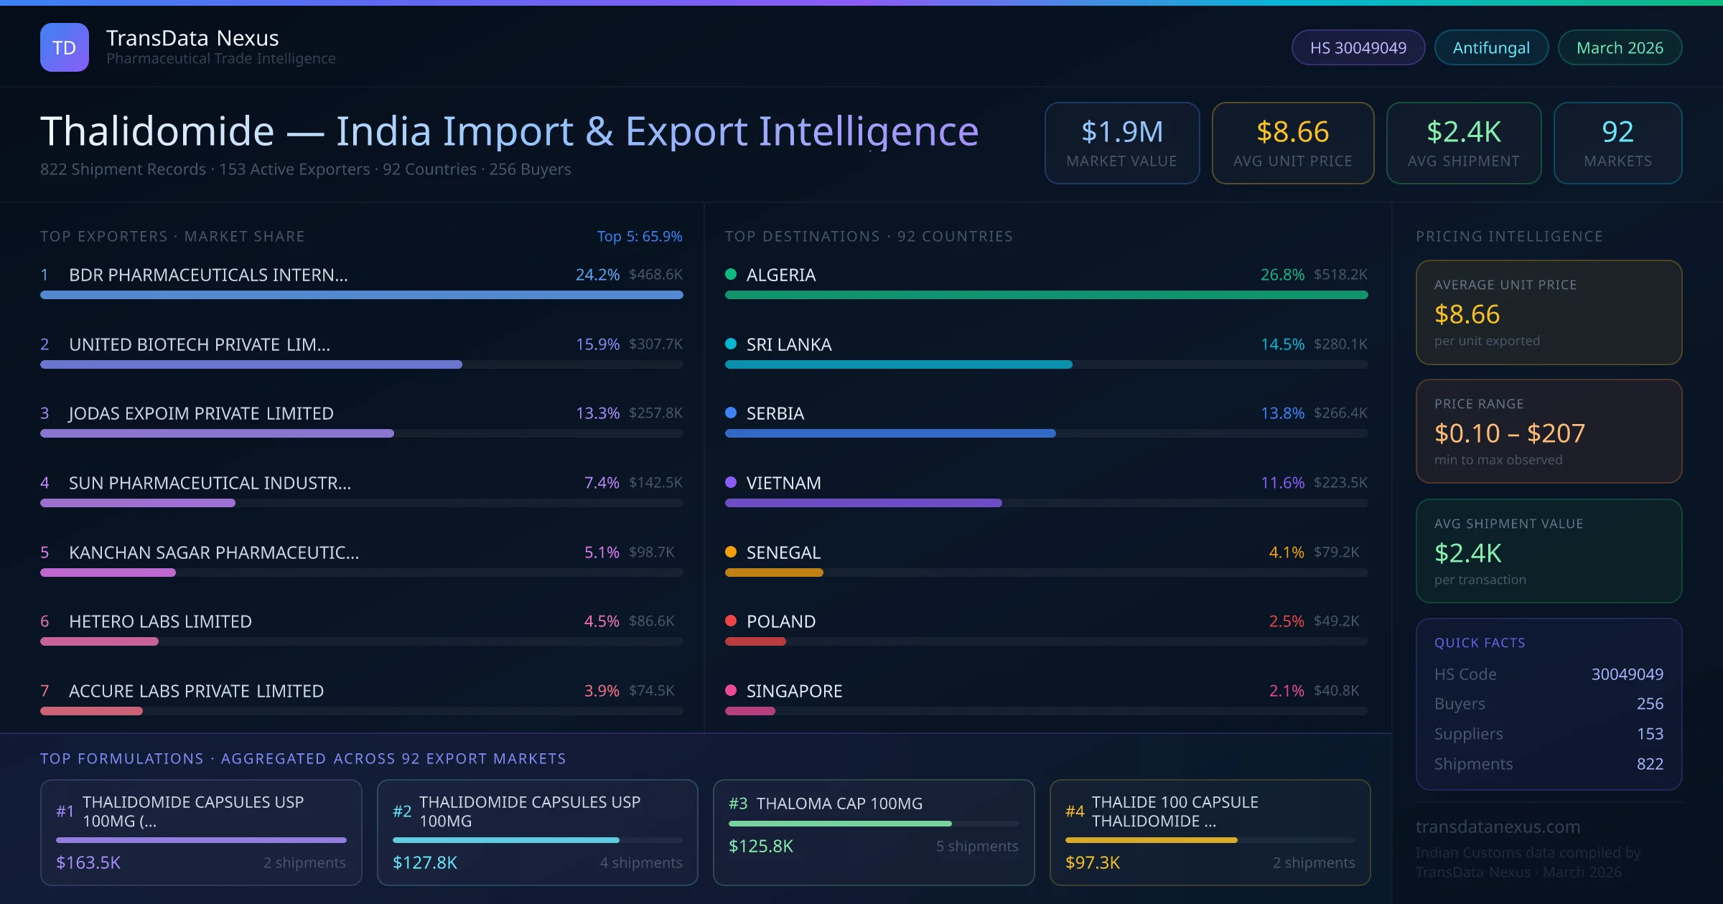The image size is (1723, 904).
Task: Select the #3 THALOMA CAP 100MG card
Action: click(x=873, y=832)
